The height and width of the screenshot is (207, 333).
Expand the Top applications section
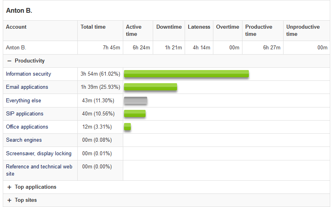click(10, 187)
